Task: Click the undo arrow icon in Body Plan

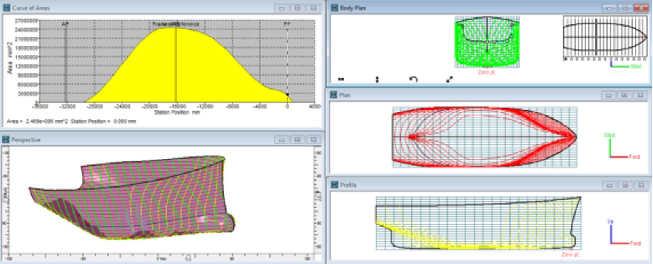Action: point(413,79)
